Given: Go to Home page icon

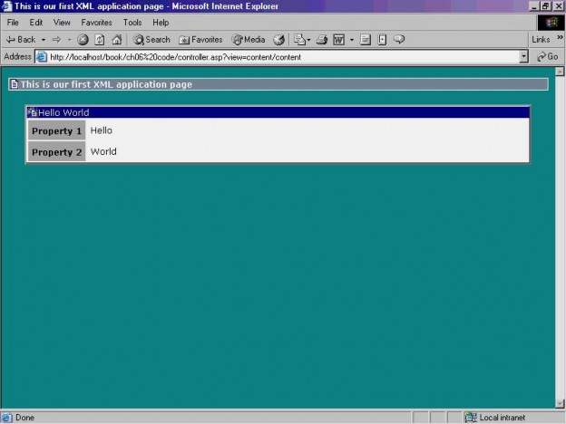Looking at the screenshot, I should pos(116,40).
